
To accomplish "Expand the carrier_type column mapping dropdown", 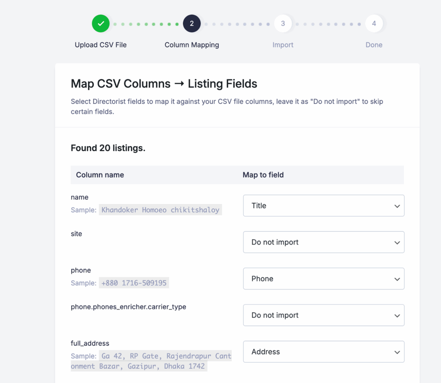I will [323, 315].
